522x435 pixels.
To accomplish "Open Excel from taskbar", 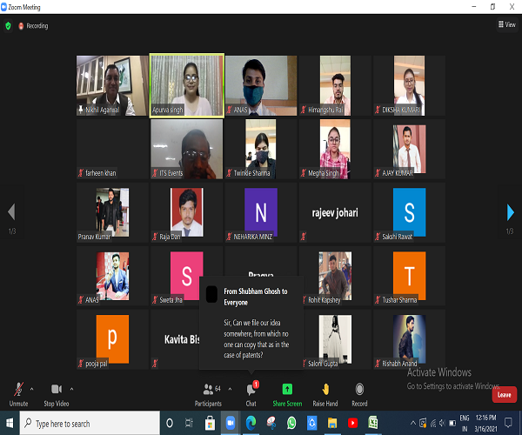I will pyautogui.click(x=373, y=423).
